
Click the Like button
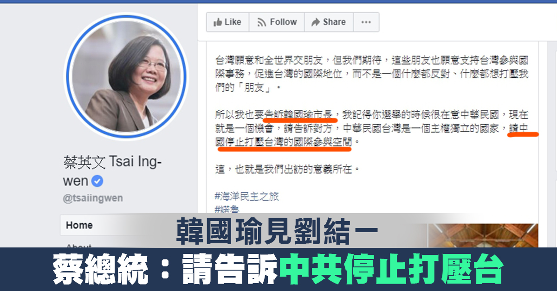[227, 22]
